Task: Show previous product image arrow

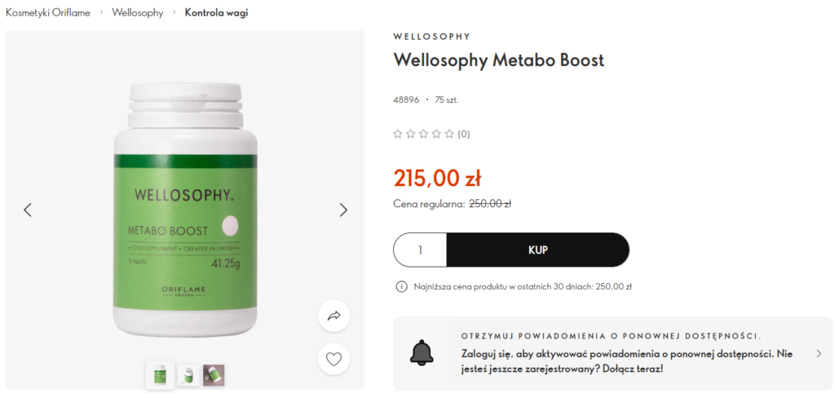Action: (28, 210)
